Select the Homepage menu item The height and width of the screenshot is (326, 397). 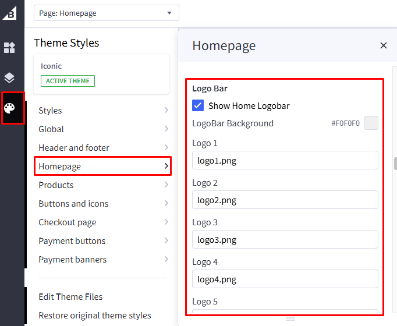(x=103, y=166)
